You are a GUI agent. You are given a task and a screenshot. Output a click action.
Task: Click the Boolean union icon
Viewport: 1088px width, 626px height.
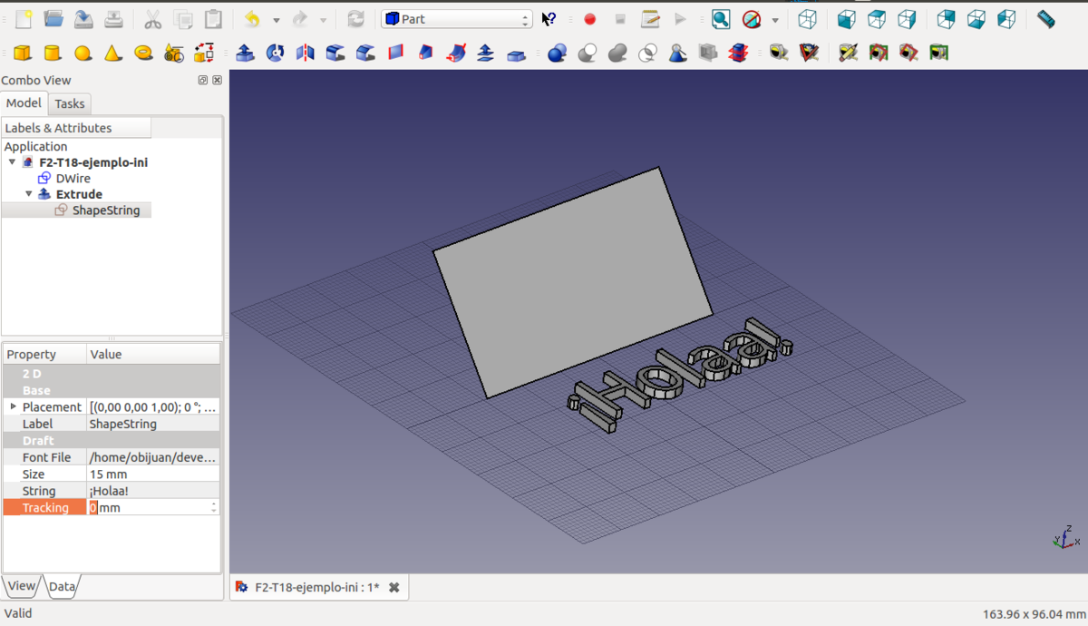click(x=617, y=54)
